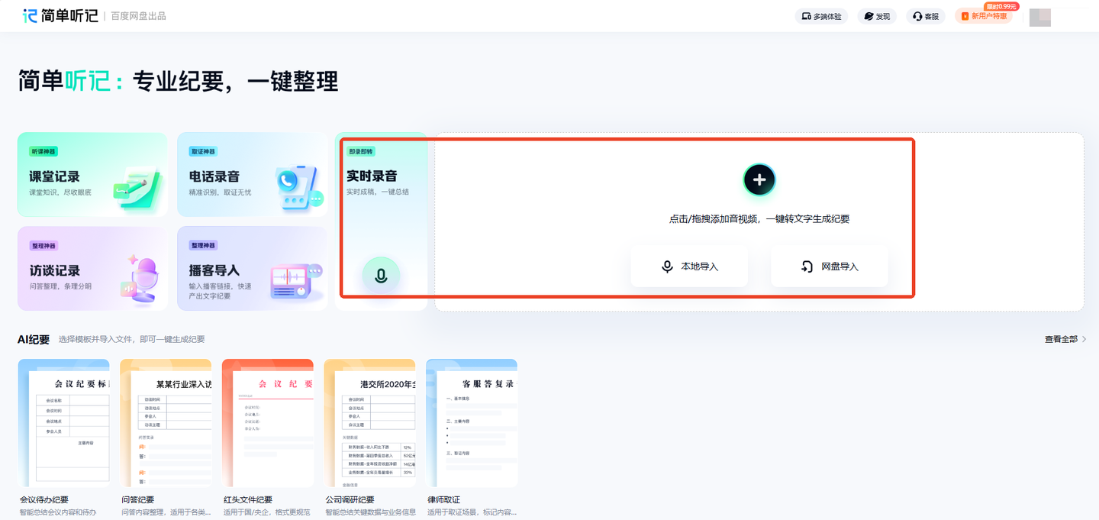The width and height of the screenshot is (1099, 520).
Task: Open the 红头文件纪要 template
Action: [x=268, y=438]
